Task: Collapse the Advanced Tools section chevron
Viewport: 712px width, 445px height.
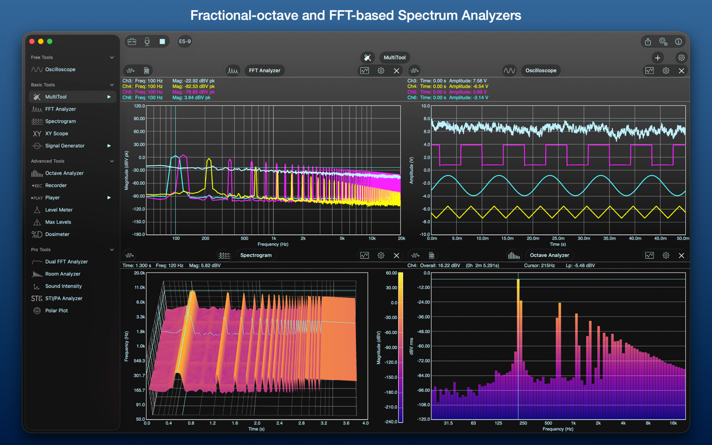Action: click(x=112, y=161)
